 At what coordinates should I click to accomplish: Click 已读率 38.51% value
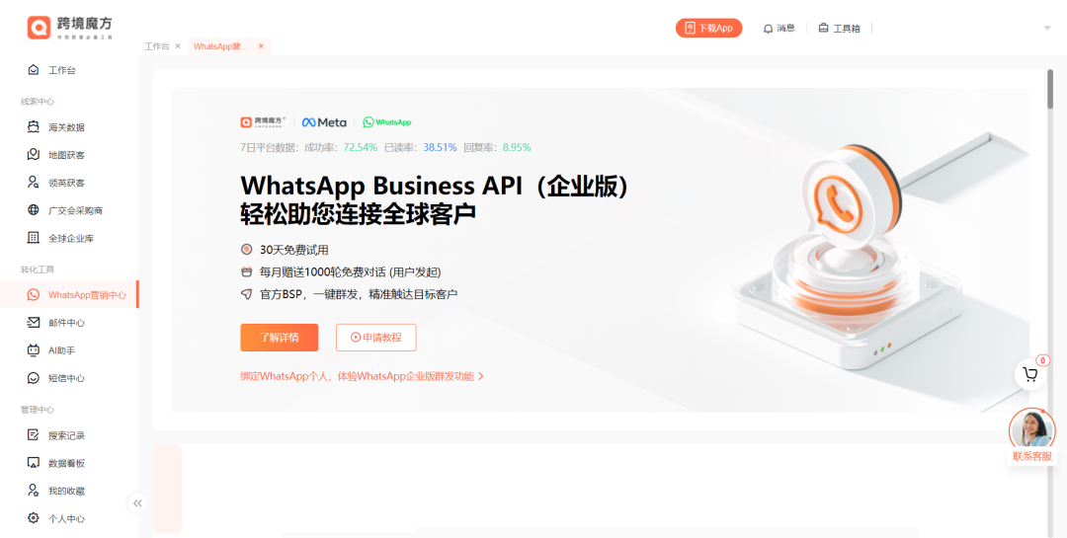click(440, 147)
